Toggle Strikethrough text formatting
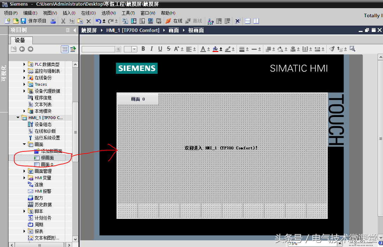The height and width of the screenshot is (247, 383). 169,49
